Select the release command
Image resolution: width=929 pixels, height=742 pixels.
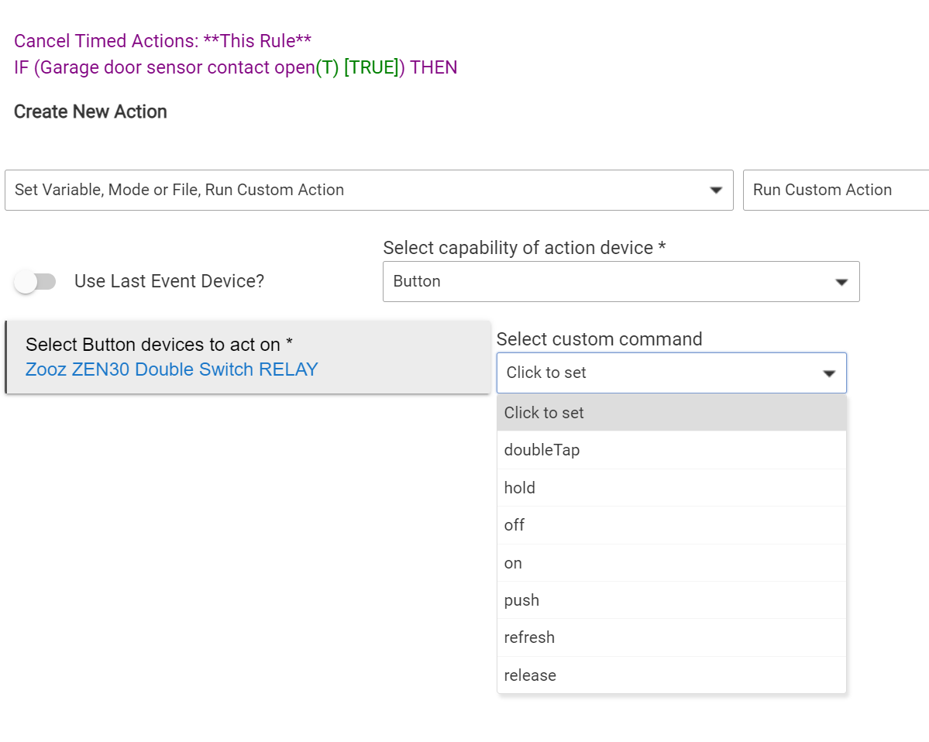pyautogui.click(x=671, y=675)
